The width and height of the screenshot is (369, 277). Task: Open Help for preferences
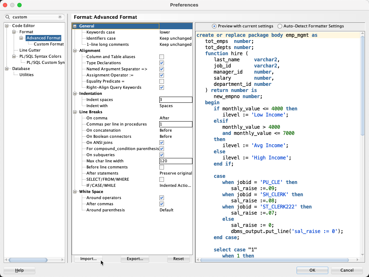point(19,270)
